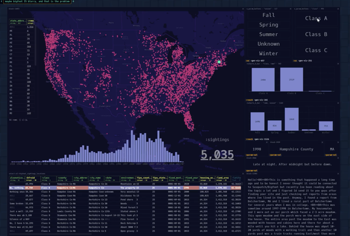Select the Class B filter button
Image resolution: width=350 pixels, height=236 pixels.
tap(316, 34)
